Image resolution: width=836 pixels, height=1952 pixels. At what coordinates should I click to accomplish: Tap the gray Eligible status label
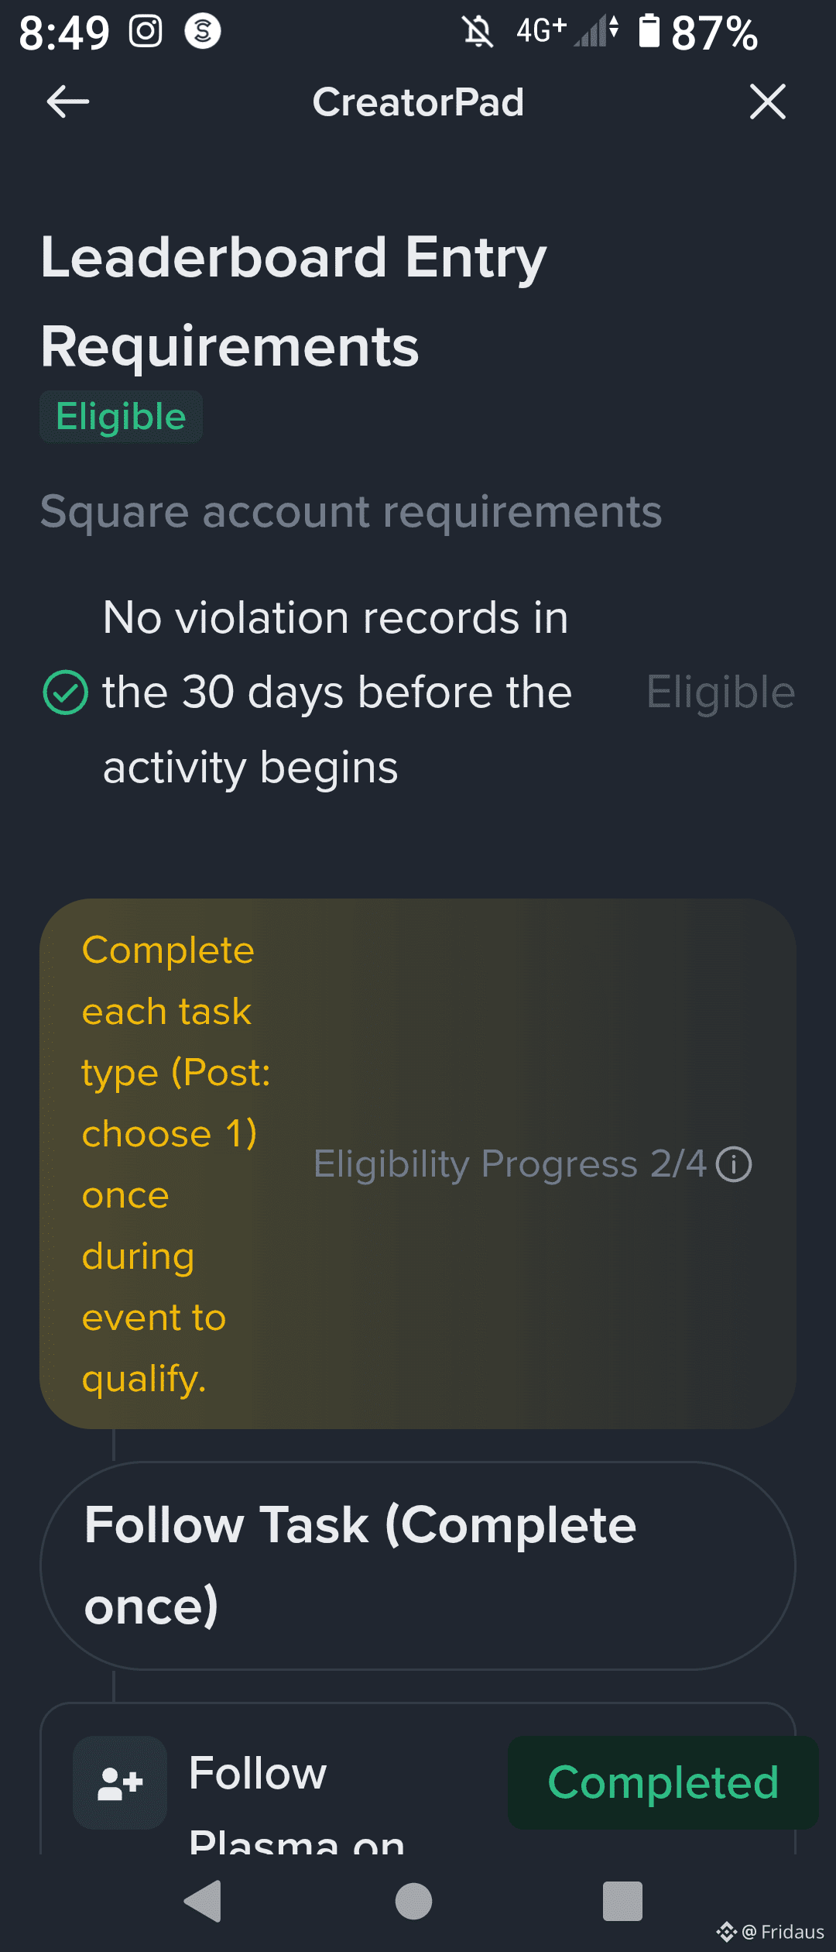click(x=721, y=692)
